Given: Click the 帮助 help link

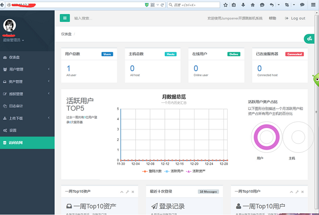Looking at the screenshot, I should pos(273,18).
